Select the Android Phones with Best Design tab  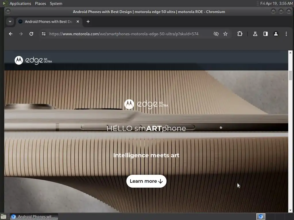point(49,21)
